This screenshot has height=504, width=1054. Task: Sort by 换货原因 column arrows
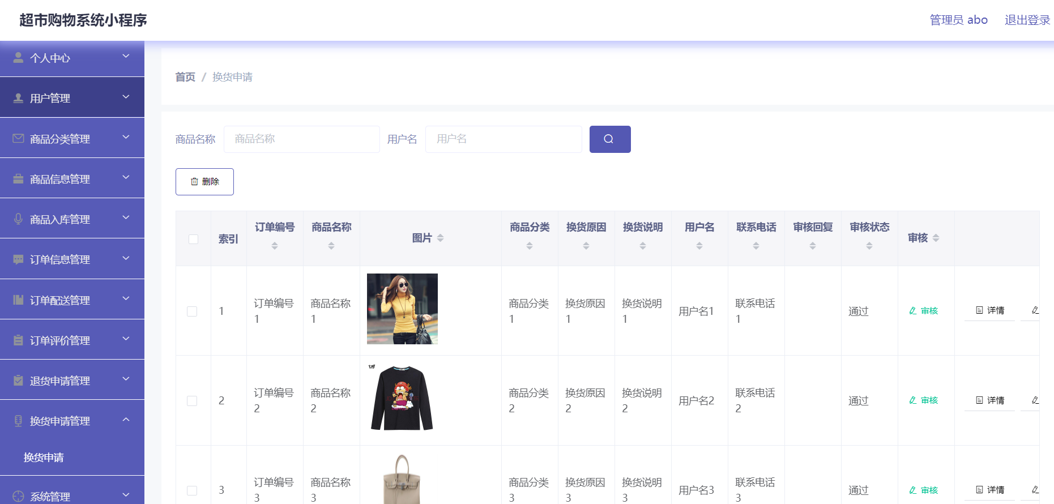[586, 246]
